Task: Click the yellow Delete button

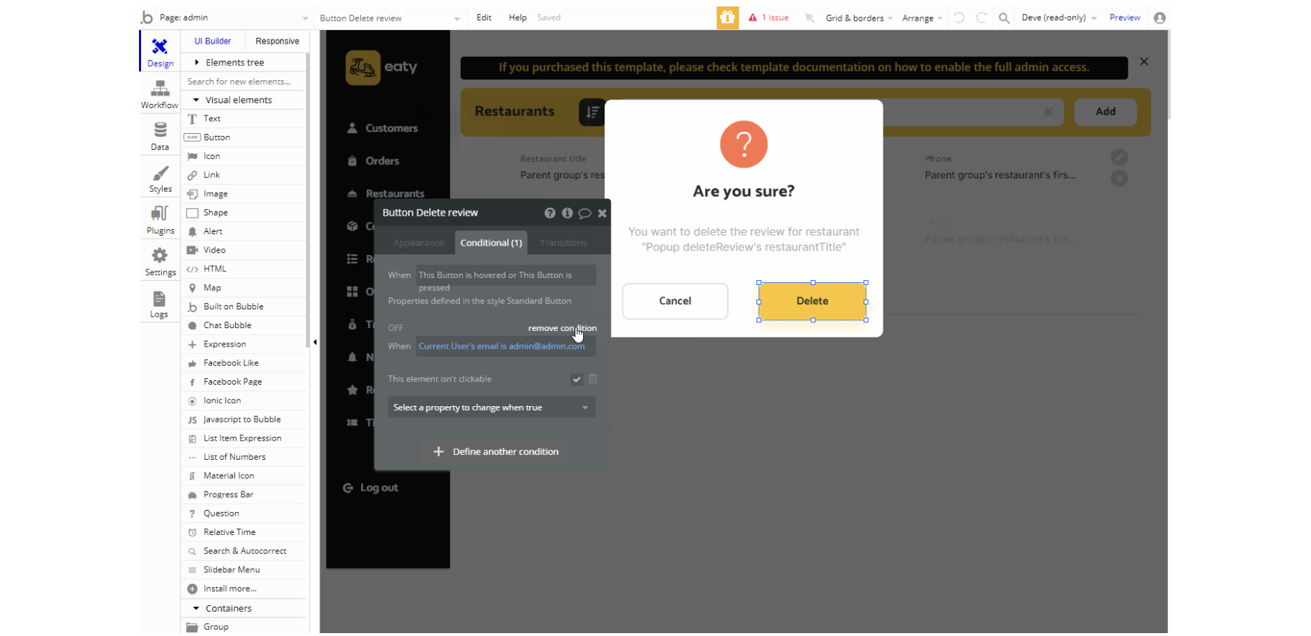Action: point(812,301)
